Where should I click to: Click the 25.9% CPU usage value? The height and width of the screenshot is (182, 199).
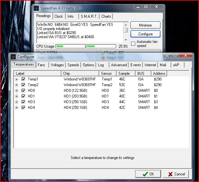pyautogui.click(x=123, y=46)
